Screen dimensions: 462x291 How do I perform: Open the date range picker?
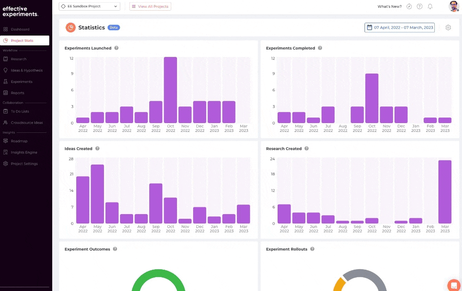pyautogui.click(x=400, y=27)
